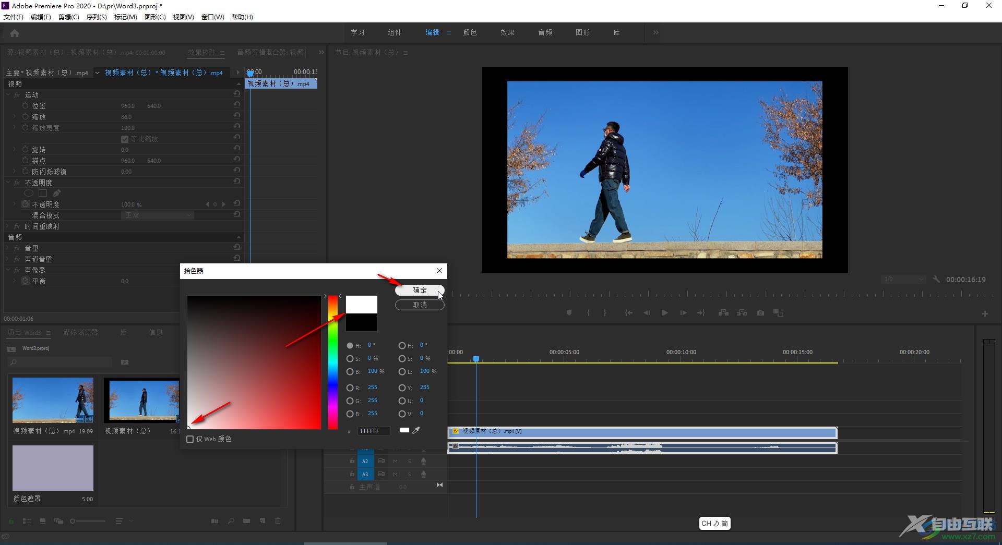The width and height of the screenshot is (1002, 545).
Task: Click the Extract button
Action: pyautogui.click(x=742, y=313)
